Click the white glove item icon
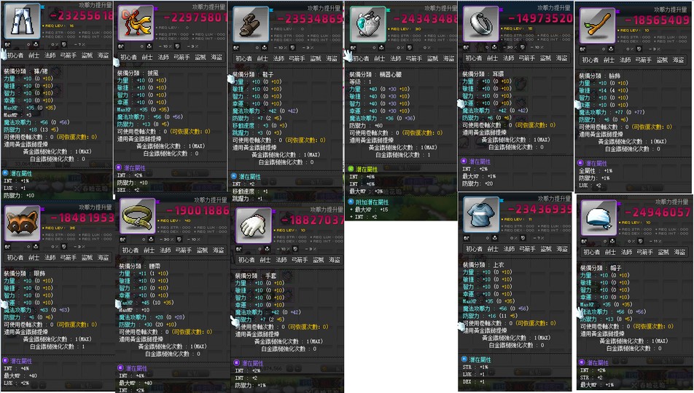The image size is (694, 393). point(253,226)
